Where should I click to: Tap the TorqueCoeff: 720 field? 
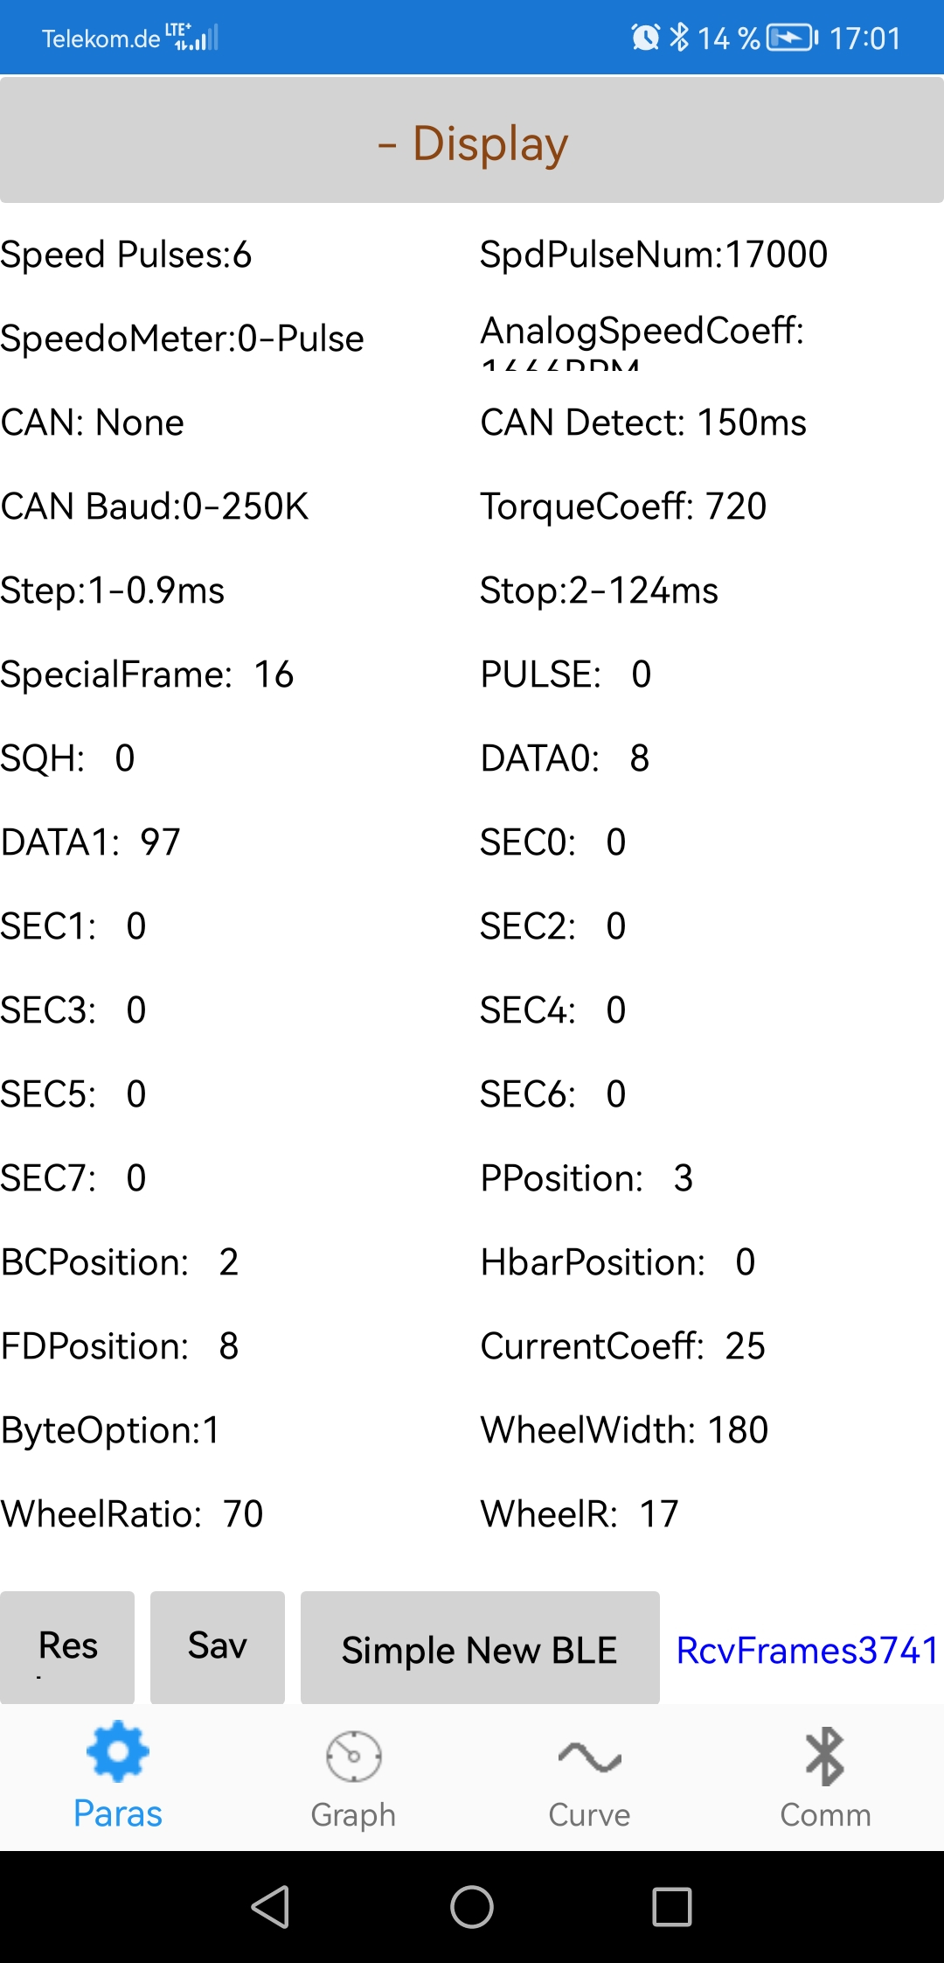tap(623, 506)
